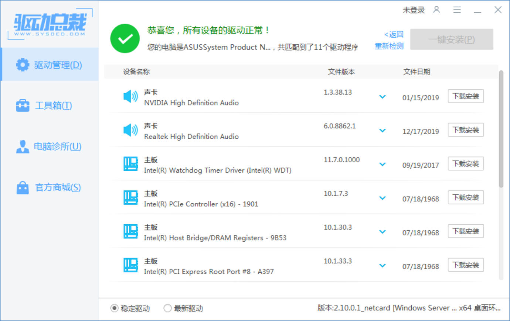The width and height of the screenshot is (510, 321).
Task: Click the 一键安装(P) button
Action: (x=452, y=39)
